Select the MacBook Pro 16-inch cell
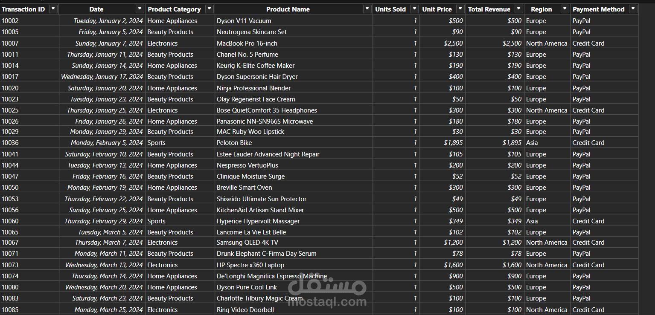Image resolution: width=655 pixels, height=315 pixels. pos(294,43)
